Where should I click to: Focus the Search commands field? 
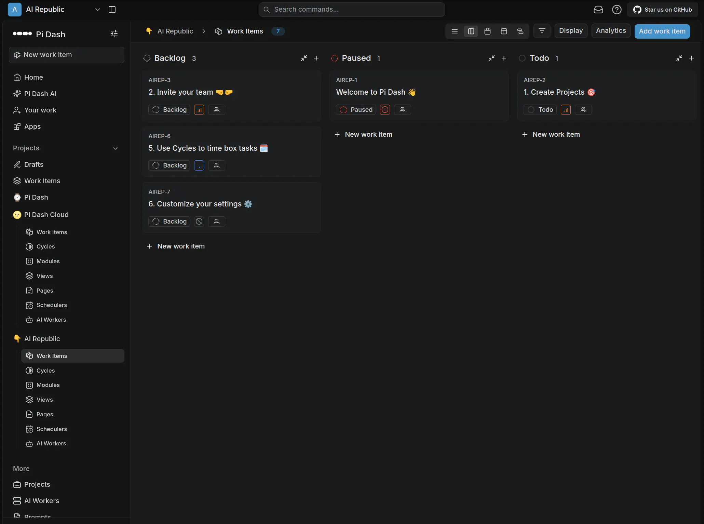(352, 10)
